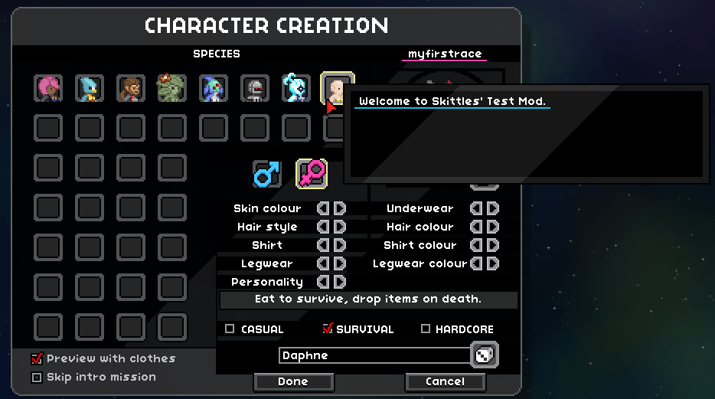Select the pink-haired Human species icon
The height and width of the screenshot is (399, 715).
tap(48, 88)
